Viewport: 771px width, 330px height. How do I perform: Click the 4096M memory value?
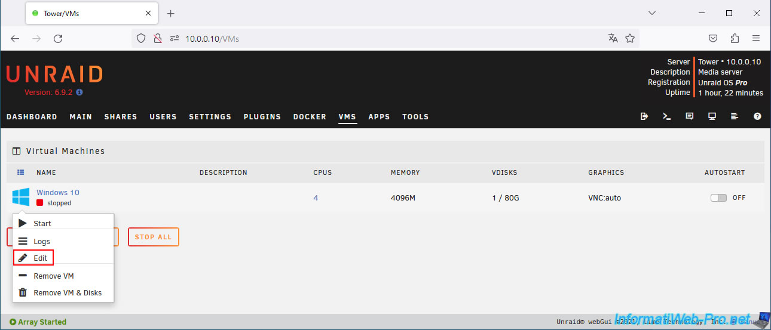[403, 198]
